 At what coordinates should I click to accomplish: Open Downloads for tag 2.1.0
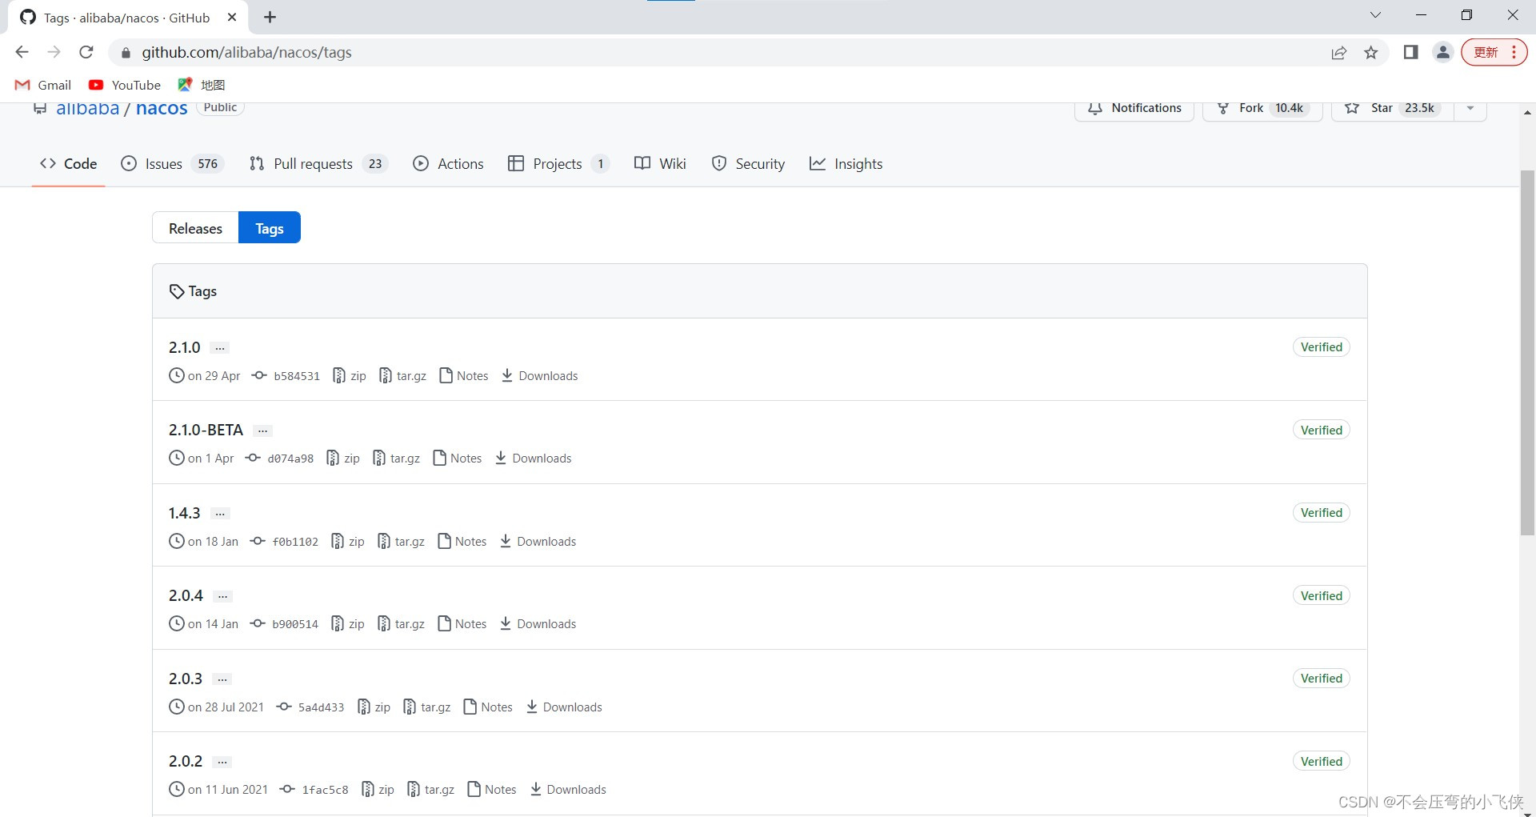click(540, 376)
